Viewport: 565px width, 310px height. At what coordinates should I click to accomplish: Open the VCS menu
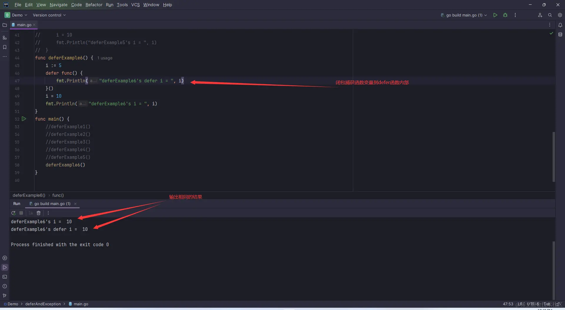(135, 5)
